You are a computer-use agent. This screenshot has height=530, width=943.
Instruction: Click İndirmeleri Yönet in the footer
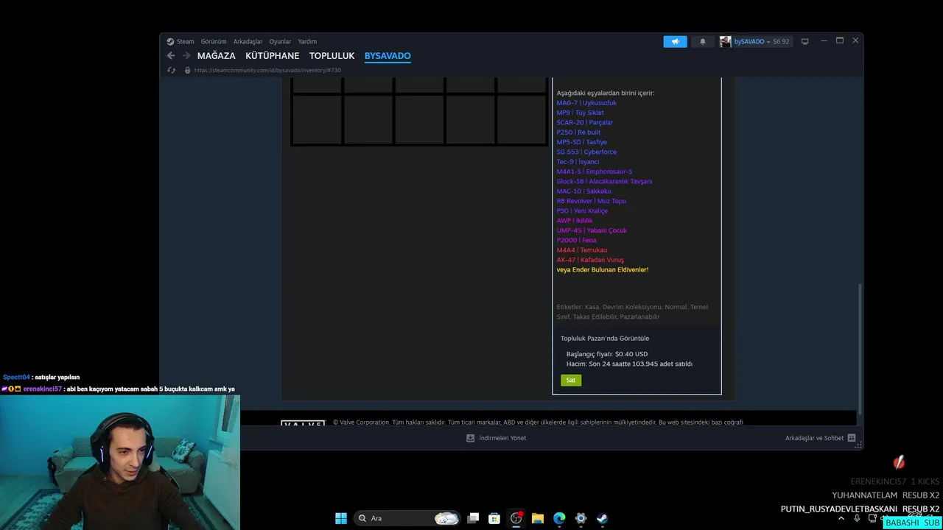(502, 438)
